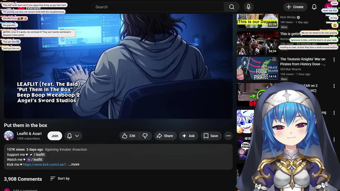Viewport: 340px width, 191px height.
Task: Save the video to a playlist
Action: 211,136
